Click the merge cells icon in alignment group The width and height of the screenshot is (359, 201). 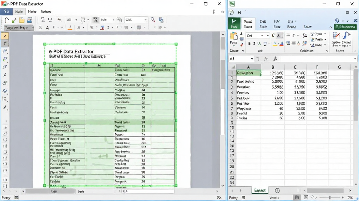(305, 43)
